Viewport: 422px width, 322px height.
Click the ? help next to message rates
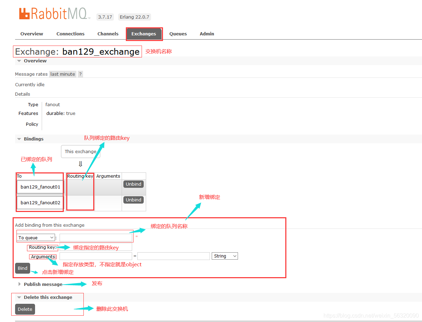pos(80,74)
